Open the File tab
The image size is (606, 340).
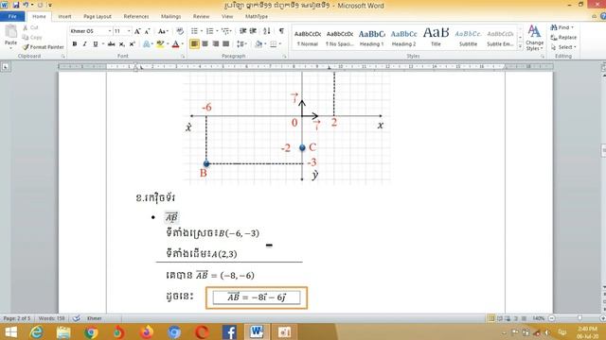[12, 17]
